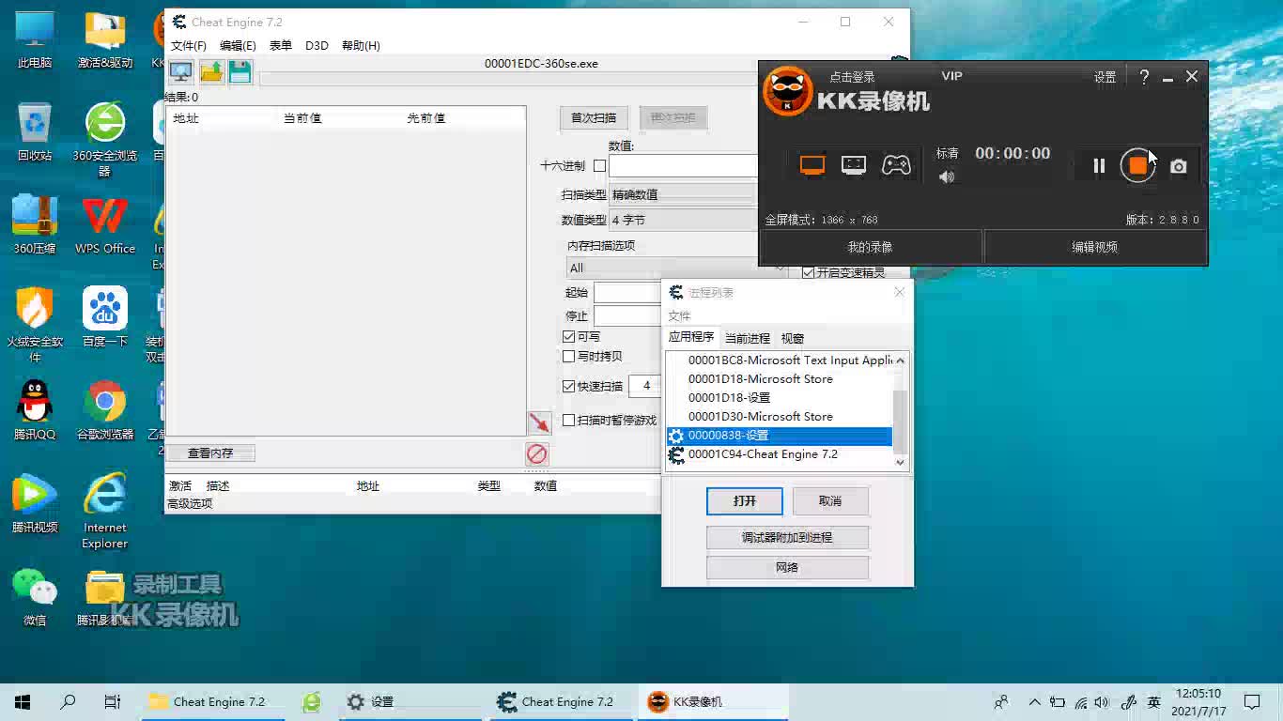
Task: Open 此电脑 desktop icon
Action: point(35,39)
